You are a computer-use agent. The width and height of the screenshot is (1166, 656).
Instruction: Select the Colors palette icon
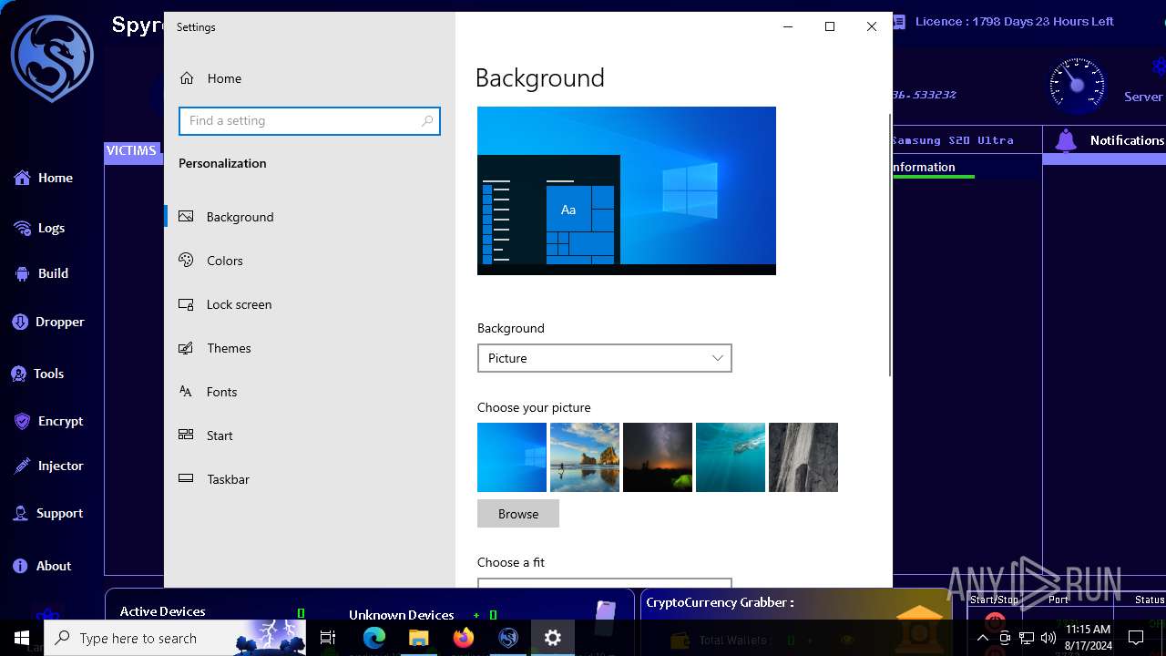point(186,260)
